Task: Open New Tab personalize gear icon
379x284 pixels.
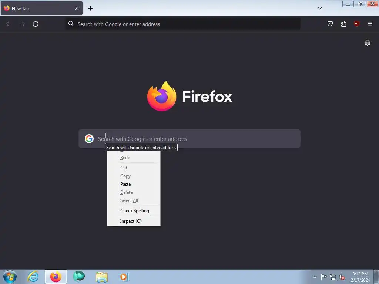Action: [x=368, y=43]
